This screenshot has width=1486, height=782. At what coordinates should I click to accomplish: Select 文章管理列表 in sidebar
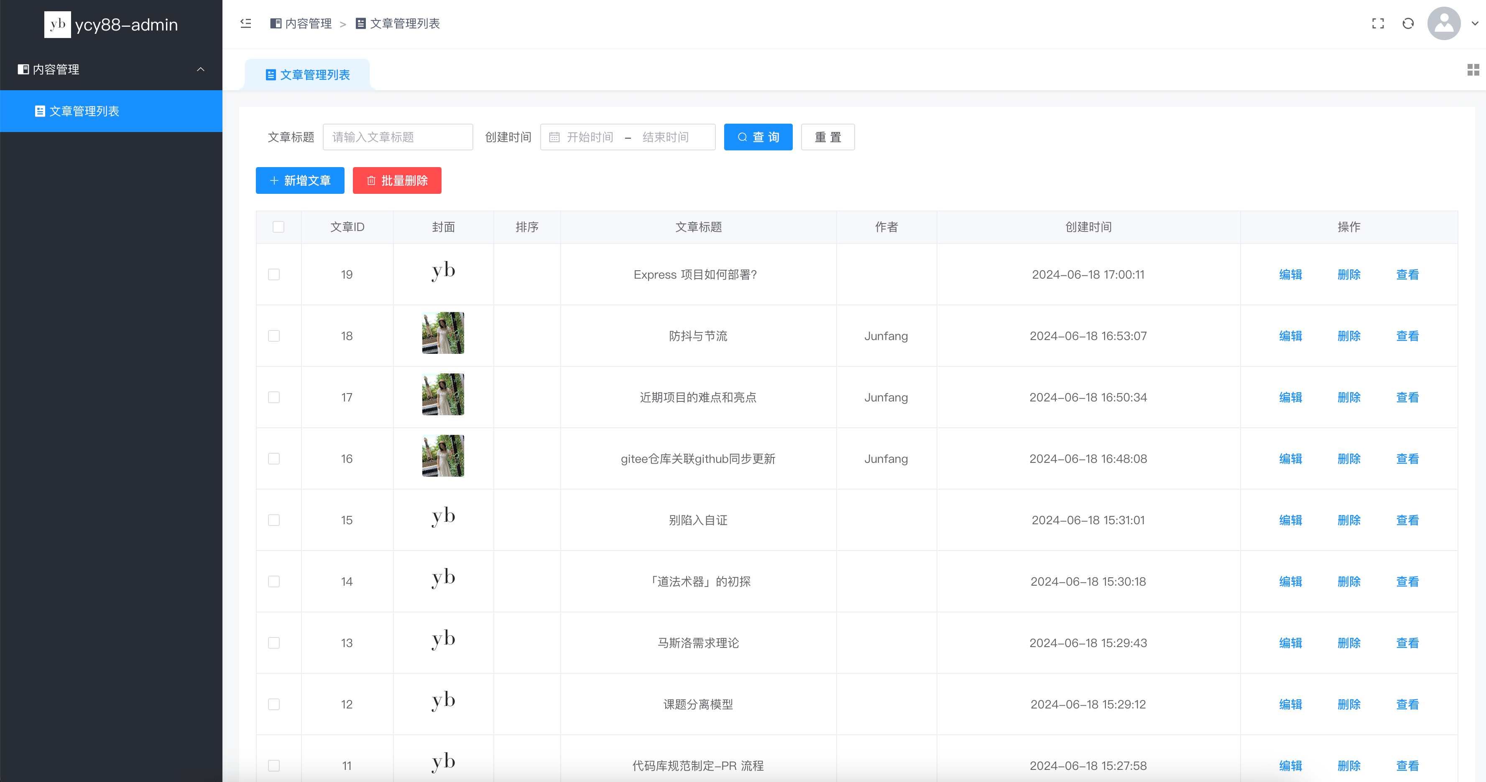pyautogui.click(x=84, y=111)
